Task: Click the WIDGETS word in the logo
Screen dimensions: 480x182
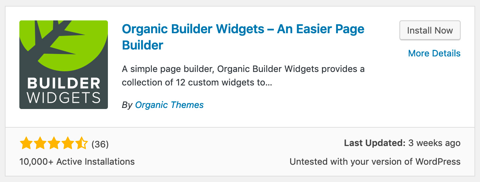Action: pyautogui.click(x=64, y=98)
